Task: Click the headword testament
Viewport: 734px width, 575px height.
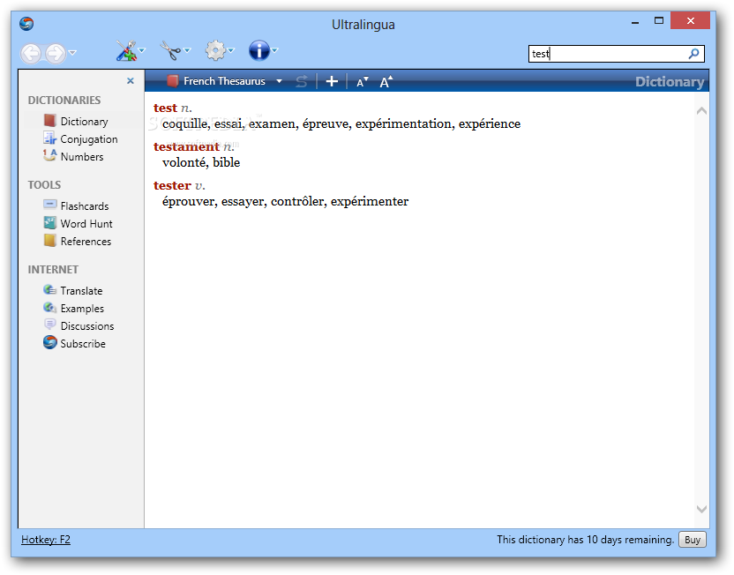Action: click(186, 147)
